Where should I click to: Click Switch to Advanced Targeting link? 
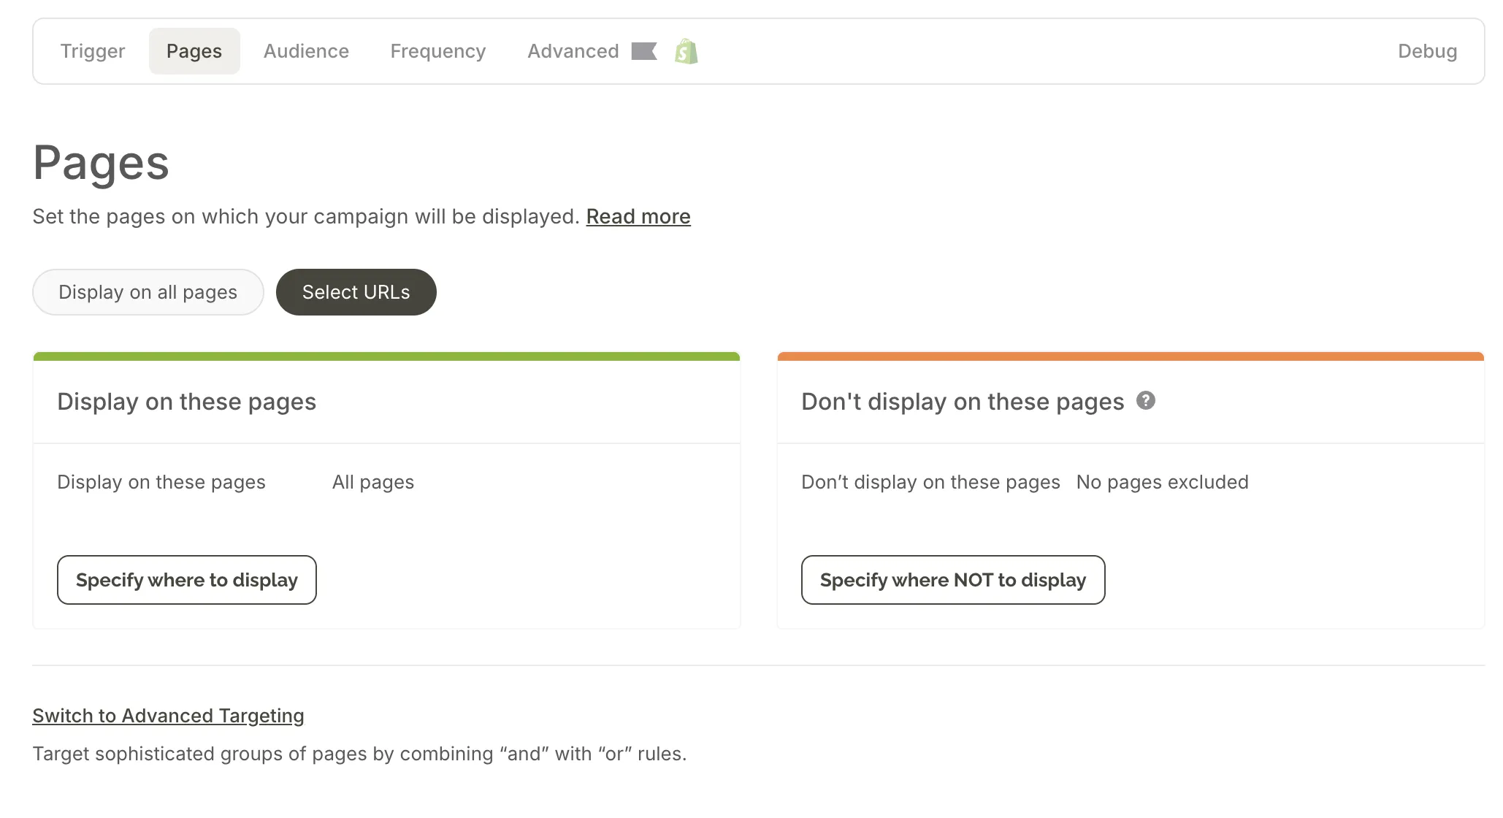[x=168, y=716]
